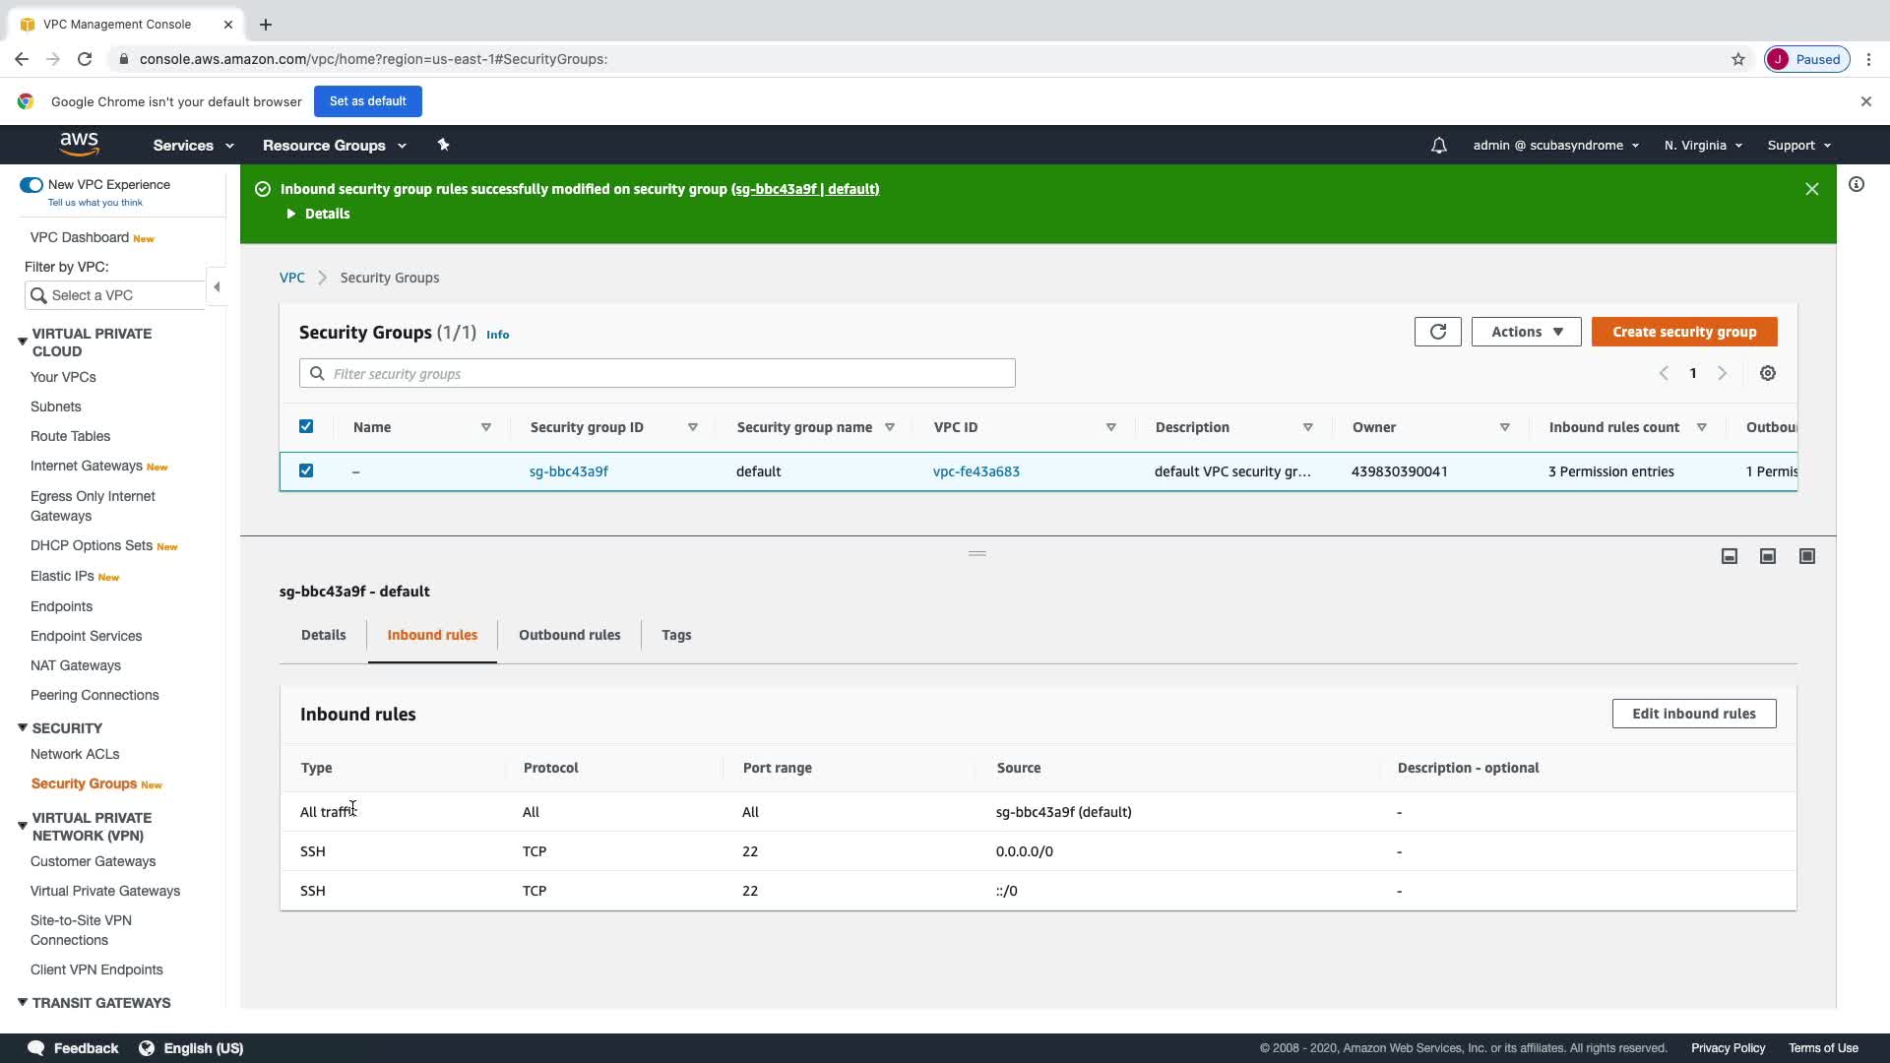Open the vpc-fe43a683 link
1890x1063 pixels.
[x=976, y=471]
